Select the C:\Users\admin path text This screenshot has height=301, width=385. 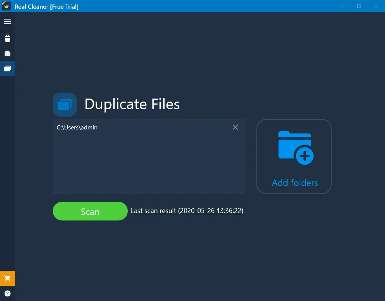tap(77, 127)
